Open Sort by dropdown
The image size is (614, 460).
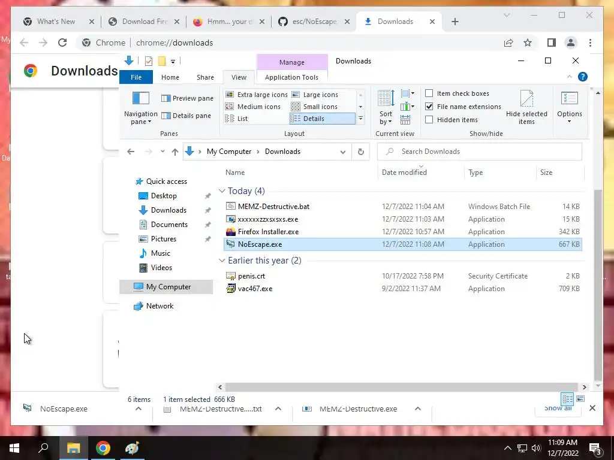[x=386, y=107]
